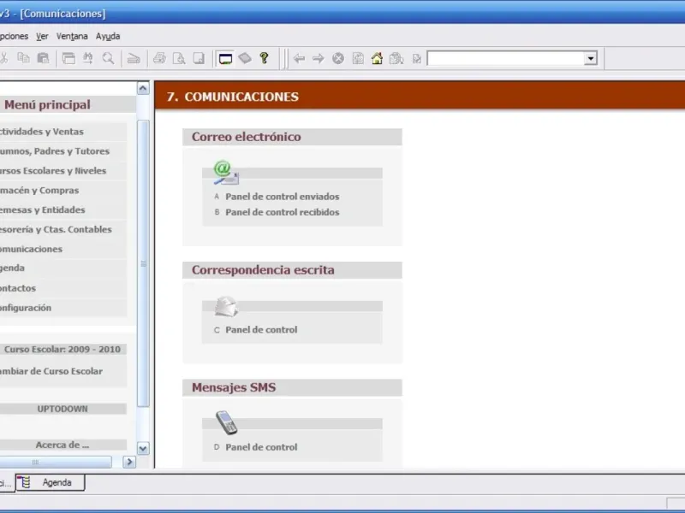685x513 pixels.
Task: Click the Correspondencia escrita section header
Action: (x=292, y=270)
